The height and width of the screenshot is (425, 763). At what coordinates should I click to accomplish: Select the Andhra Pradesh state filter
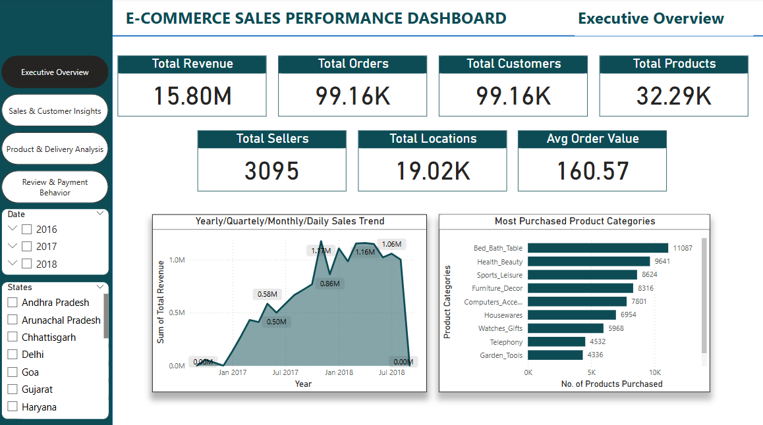pyautogui.click(x=11, y=302)
